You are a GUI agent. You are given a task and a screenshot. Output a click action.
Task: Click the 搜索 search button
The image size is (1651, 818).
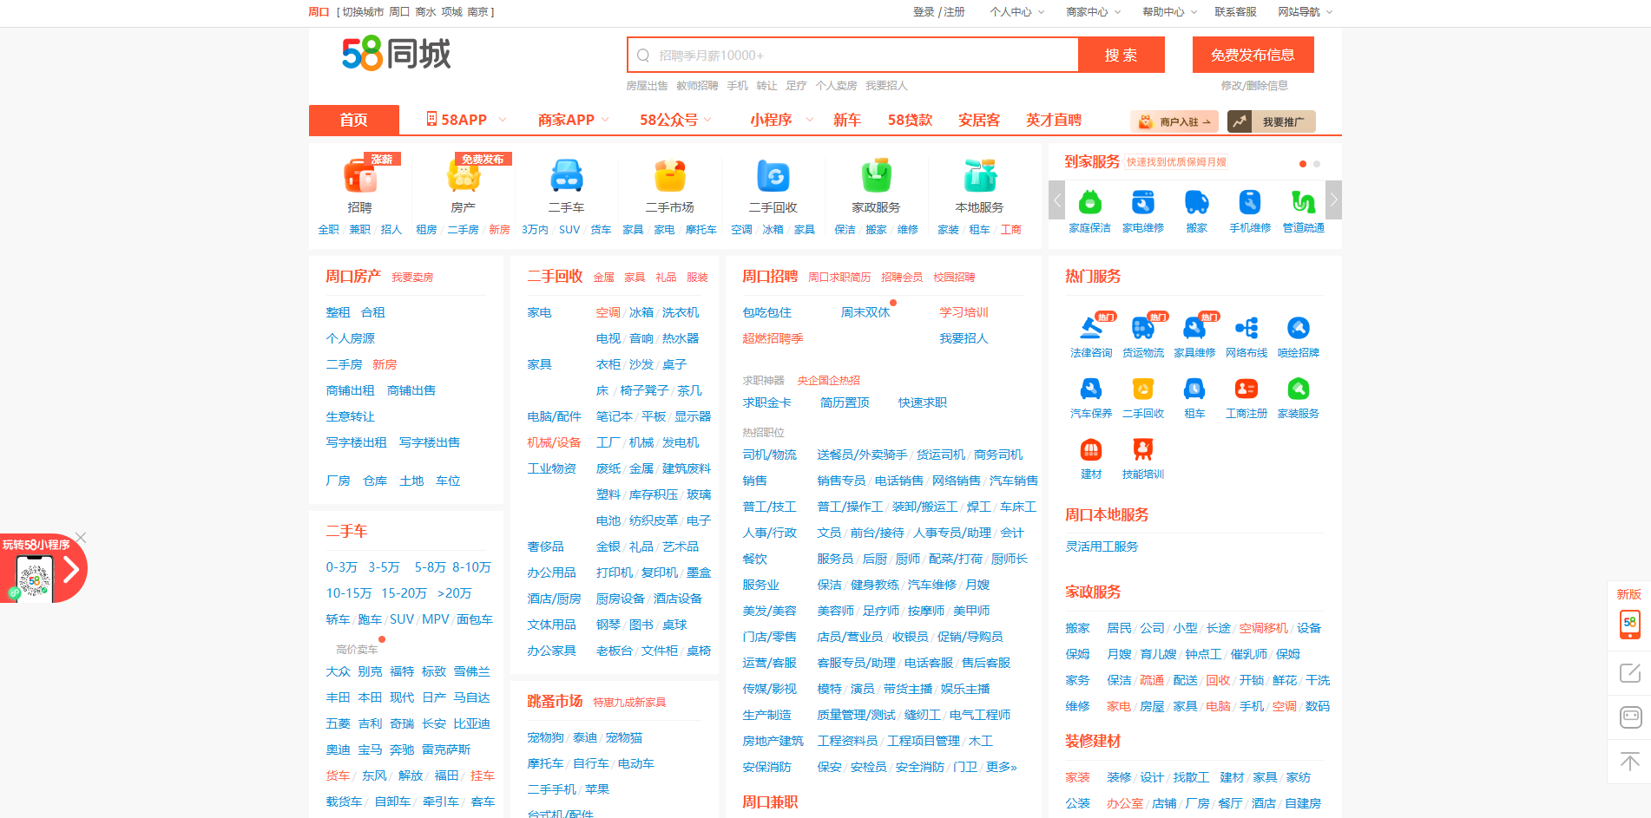point(1121,56)
